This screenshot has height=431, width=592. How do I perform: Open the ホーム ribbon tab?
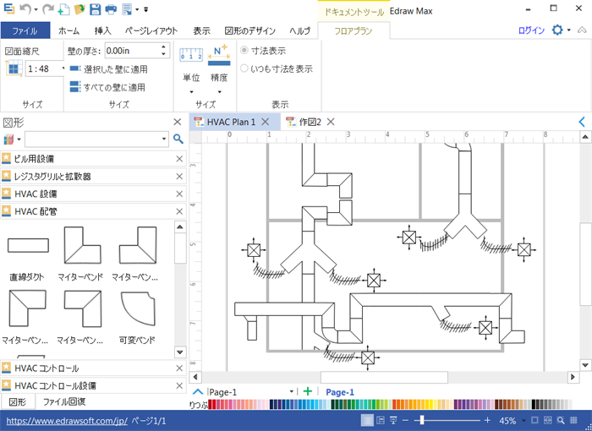[x=69, y=30]
